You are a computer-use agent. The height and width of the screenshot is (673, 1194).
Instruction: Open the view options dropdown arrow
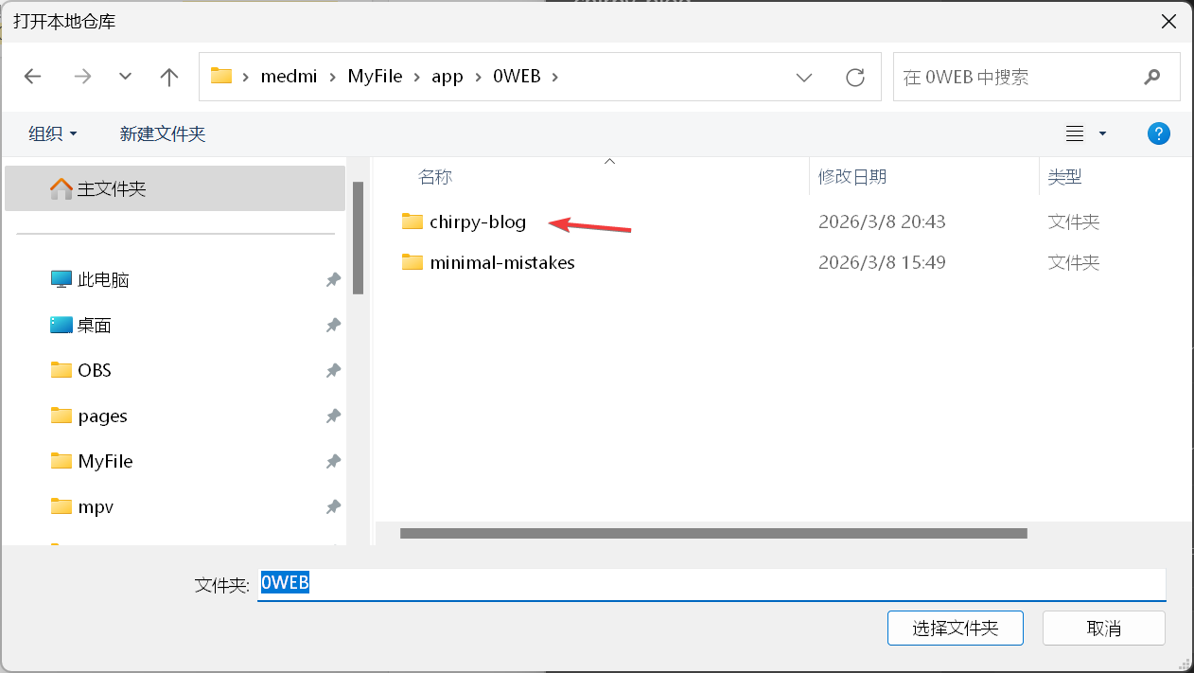[1102, 133]
